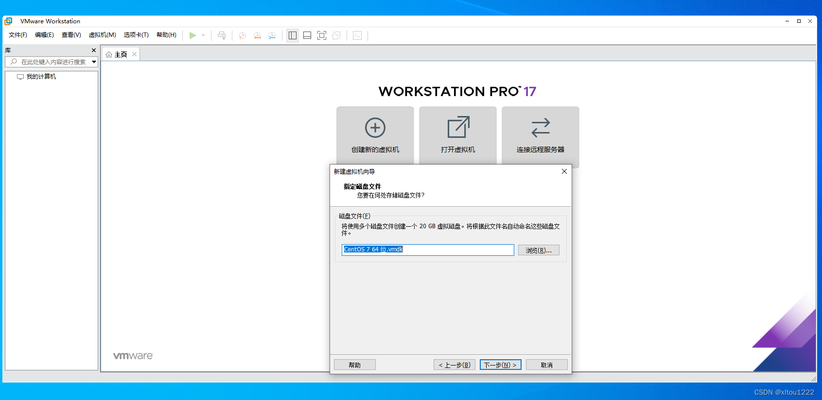Screen dimensions: 822x400
Task: Click the green power-on play icon
Action: 192,35
